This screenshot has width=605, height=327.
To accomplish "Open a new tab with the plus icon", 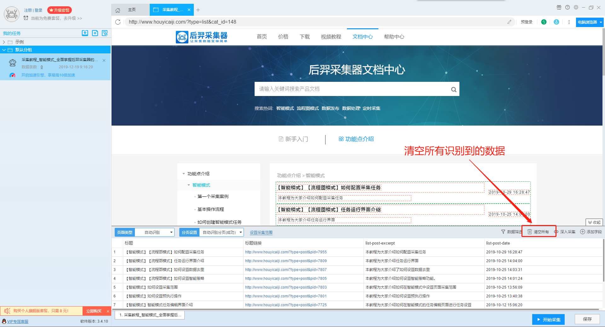I will point(198,10).
